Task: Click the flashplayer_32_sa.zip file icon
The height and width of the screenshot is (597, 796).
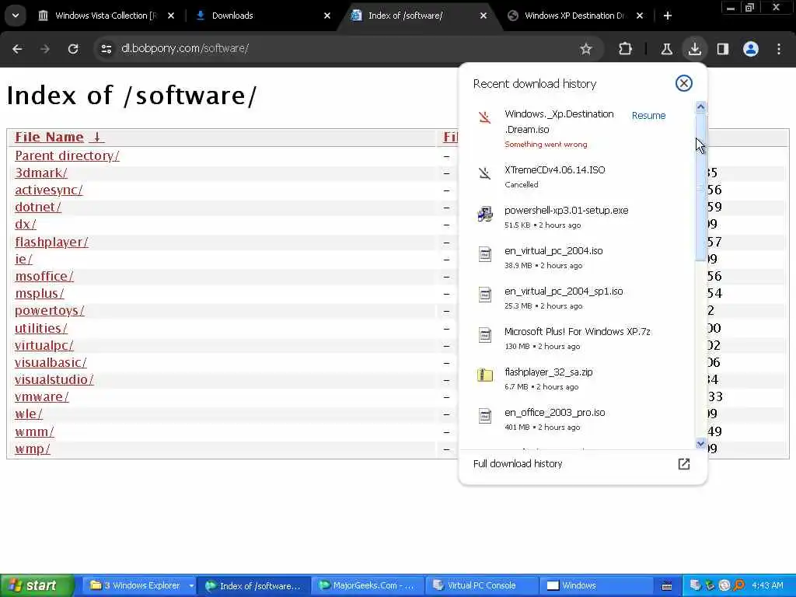Action: click(485, 375)
